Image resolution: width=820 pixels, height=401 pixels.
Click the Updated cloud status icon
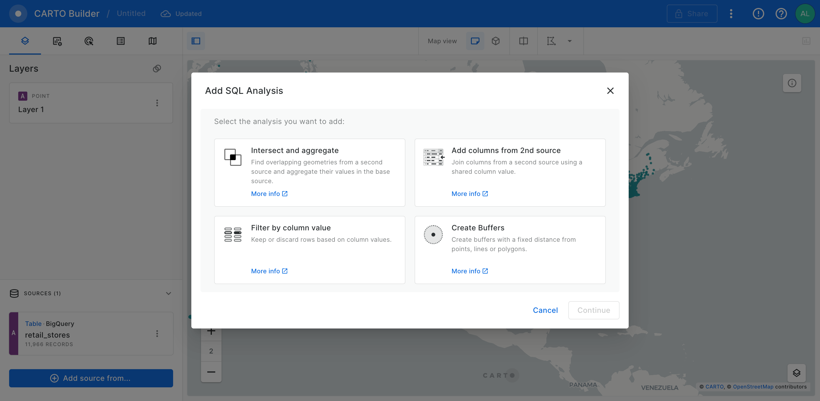pyautogui.click(x=165, y=14)
